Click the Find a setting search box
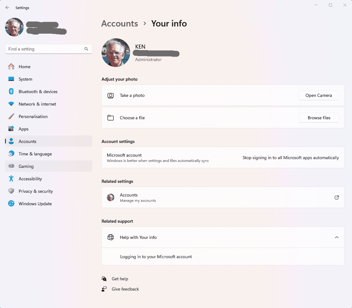The width and height of the screenshot is (352, 308). [x=49, y=49]
